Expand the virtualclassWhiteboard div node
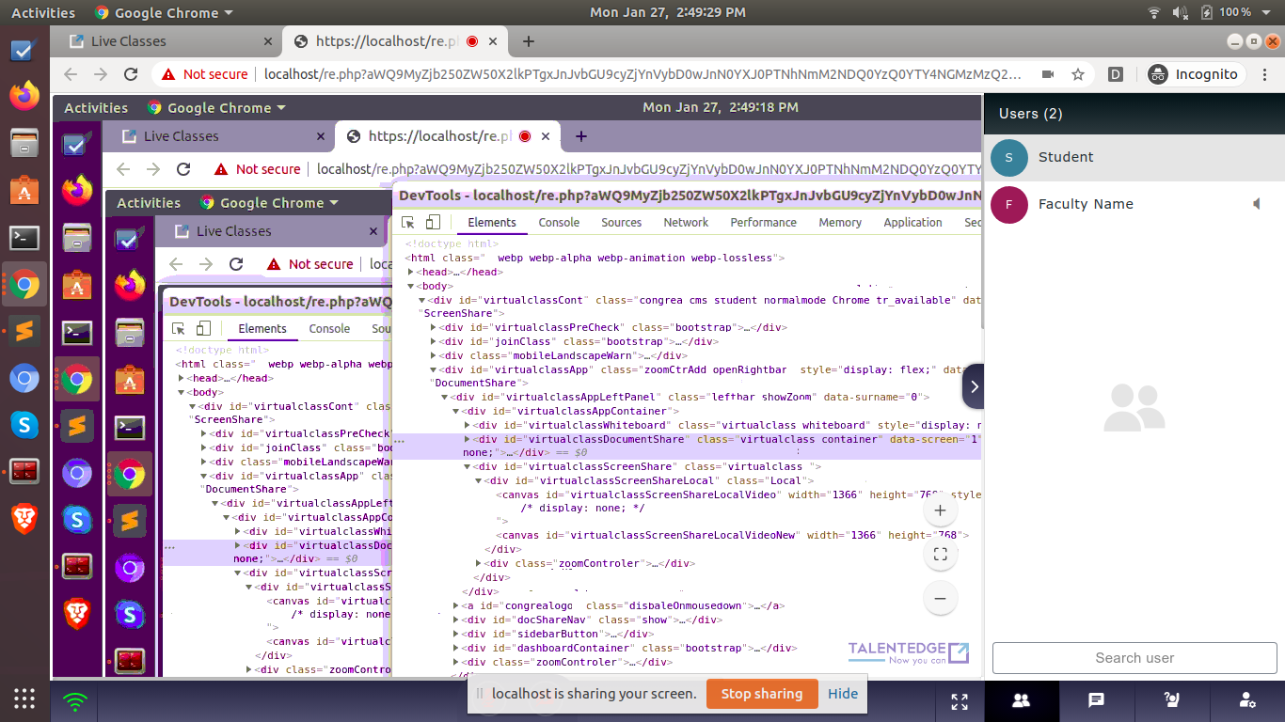The image size is (1285, 722). pos(468,425)
